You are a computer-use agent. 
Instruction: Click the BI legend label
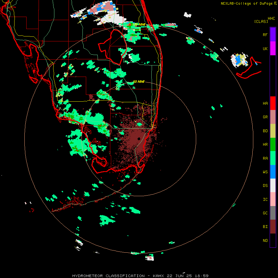click(265, 227)
